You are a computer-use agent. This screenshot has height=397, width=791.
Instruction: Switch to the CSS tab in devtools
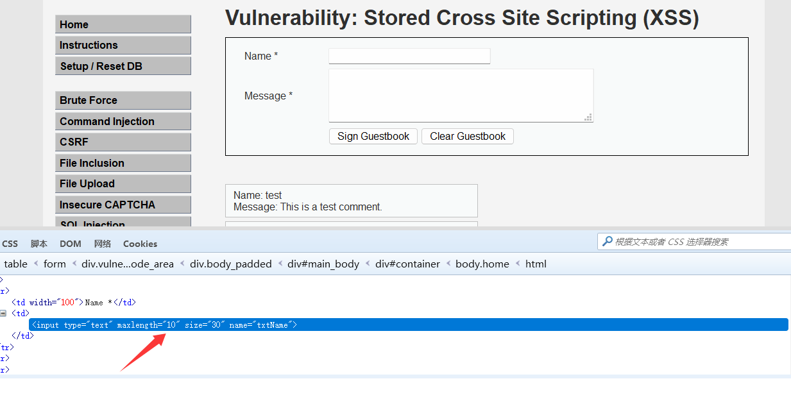coord(10,244)
